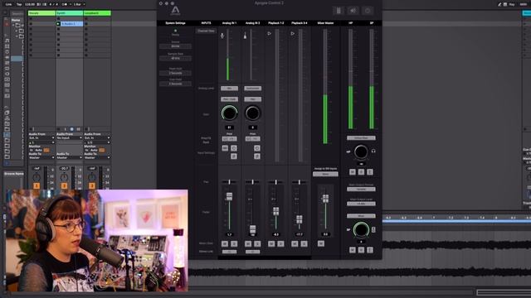Solo Playback 3-4 mixer channel
This screenshot has width=531, height=298.
pos(304,243)
